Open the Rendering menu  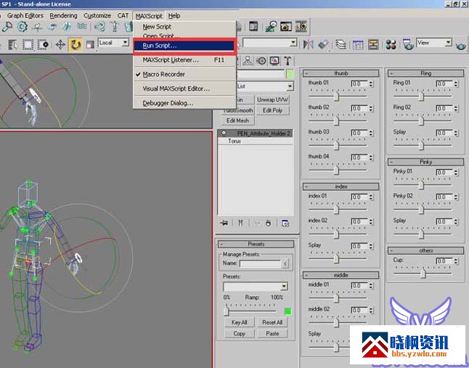(63, 15)
